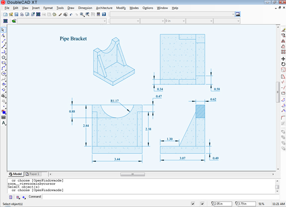Click the Format Painter brush icon
The height and width of the screenshot is (207, 286).
tap(60, 14)
